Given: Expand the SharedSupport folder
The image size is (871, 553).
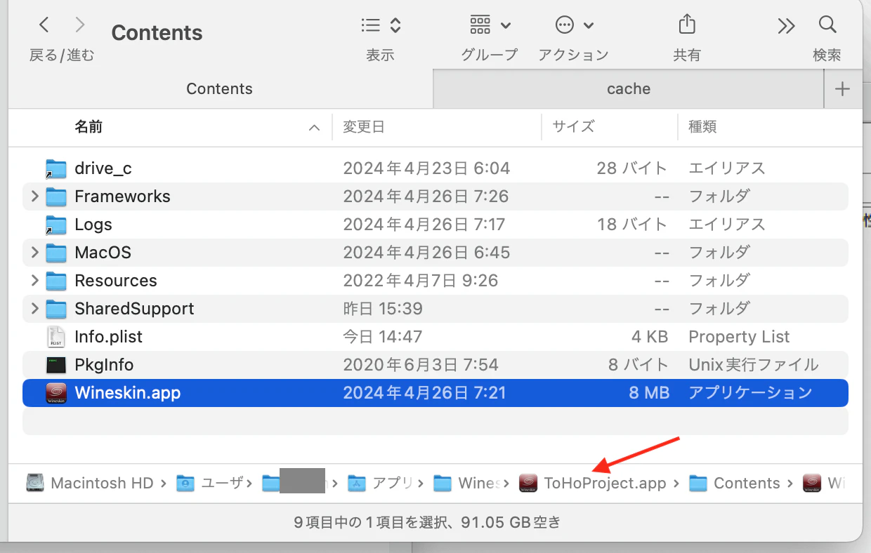Looking at the screenshot, I should point(34,309).
